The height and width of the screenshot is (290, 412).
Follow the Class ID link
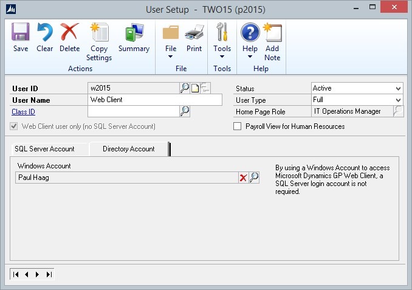(23, 111)
